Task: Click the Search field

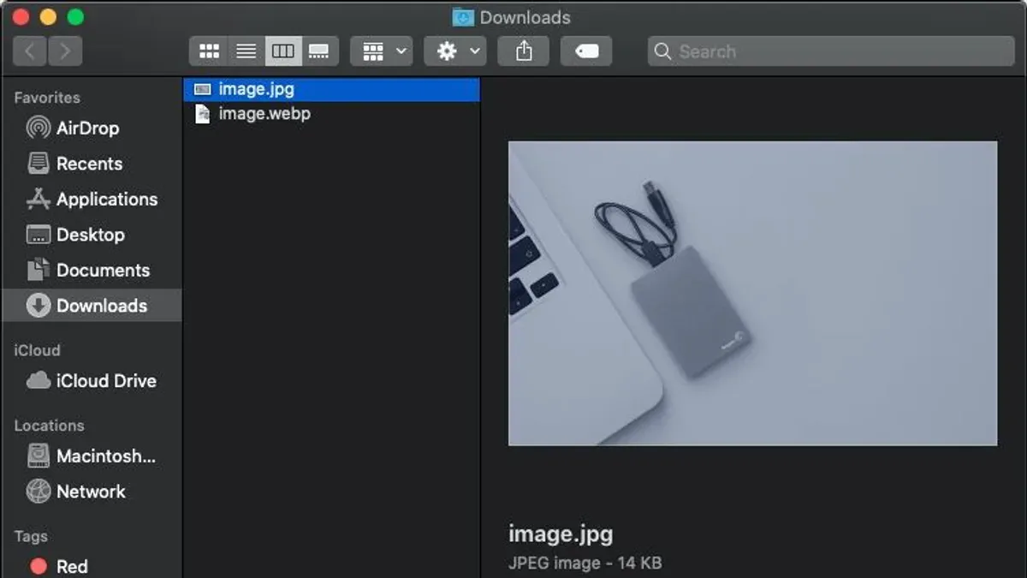Action: tap(831, 51)
